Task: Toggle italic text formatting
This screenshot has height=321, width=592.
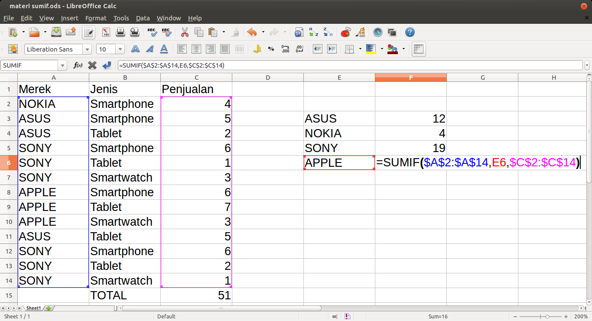Action: [150, 49]
